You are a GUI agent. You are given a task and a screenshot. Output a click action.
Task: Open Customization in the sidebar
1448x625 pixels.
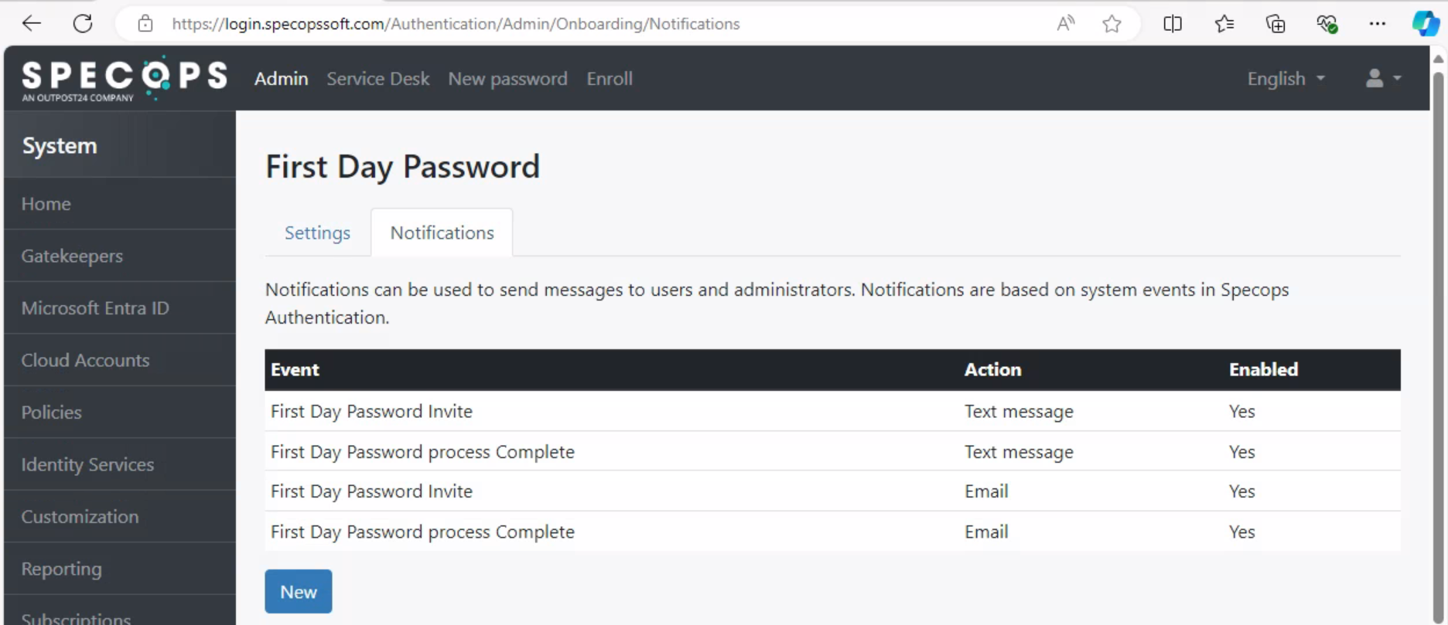coord(120,517)
